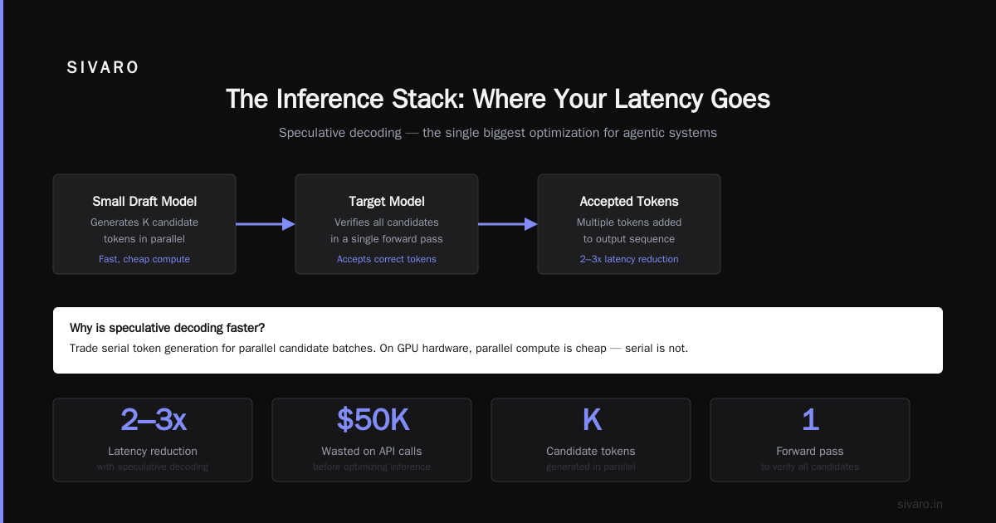Image resolution: width=996 pixels, height=523 pixels.
Task: Click the large 2–3x statistic
Action: point(153,420)
